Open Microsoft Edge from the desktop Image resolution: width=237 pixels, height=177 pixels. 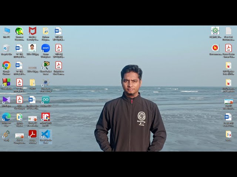click(x=7, y=117)
